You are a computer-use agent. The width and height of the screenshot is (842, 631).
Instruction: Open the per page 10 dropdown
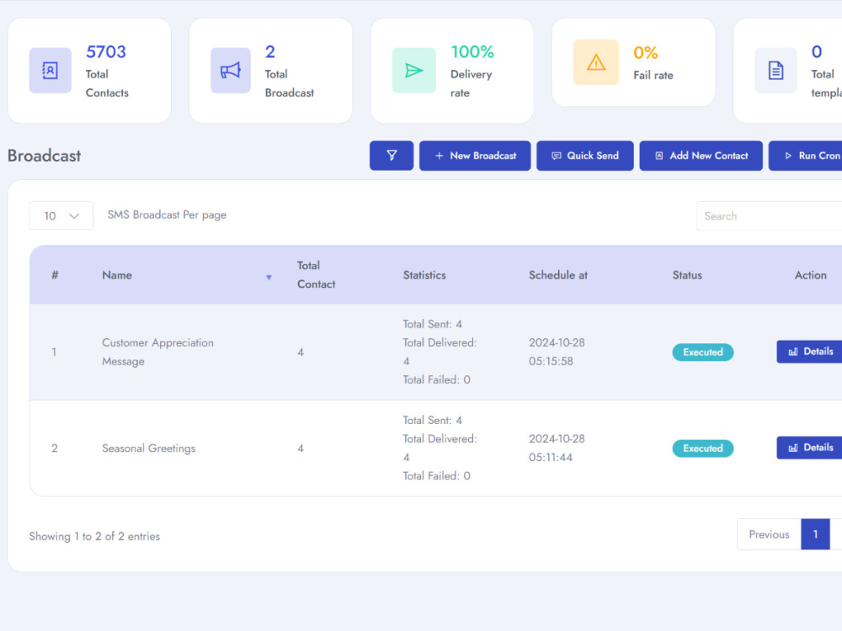61,215
